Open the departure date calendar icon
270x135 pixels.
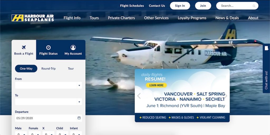(x=79, y=118)
